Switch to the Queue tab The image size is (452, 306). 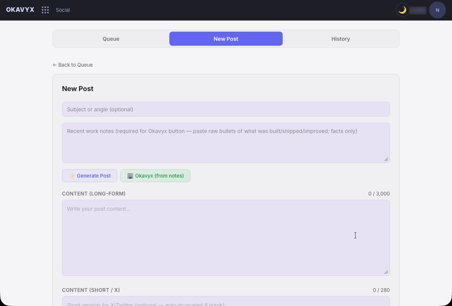111,39
